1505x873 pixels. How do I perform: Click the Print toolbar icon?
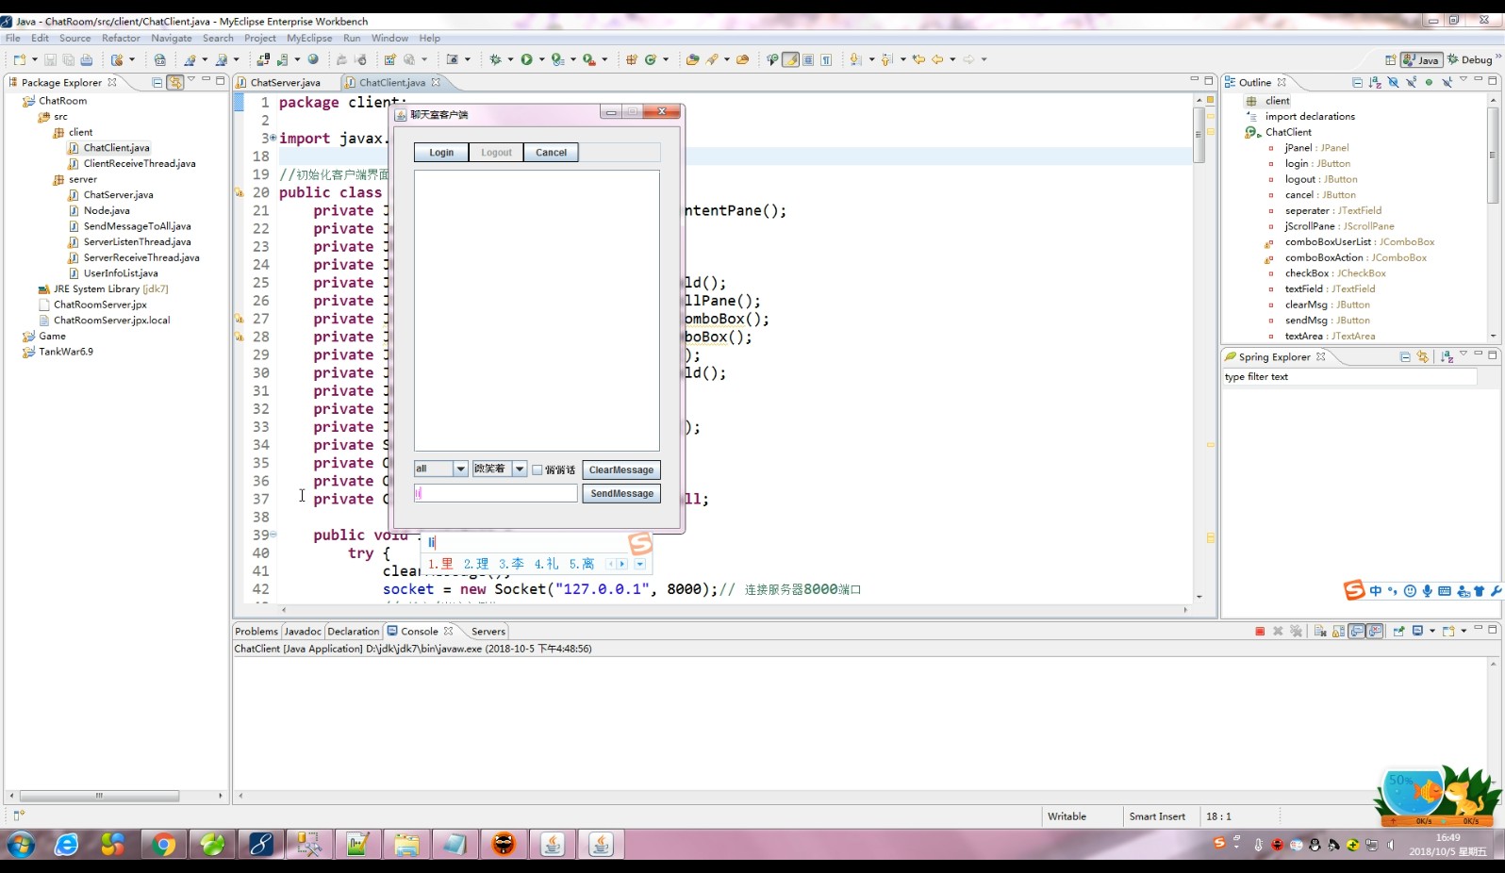(87, 59)
